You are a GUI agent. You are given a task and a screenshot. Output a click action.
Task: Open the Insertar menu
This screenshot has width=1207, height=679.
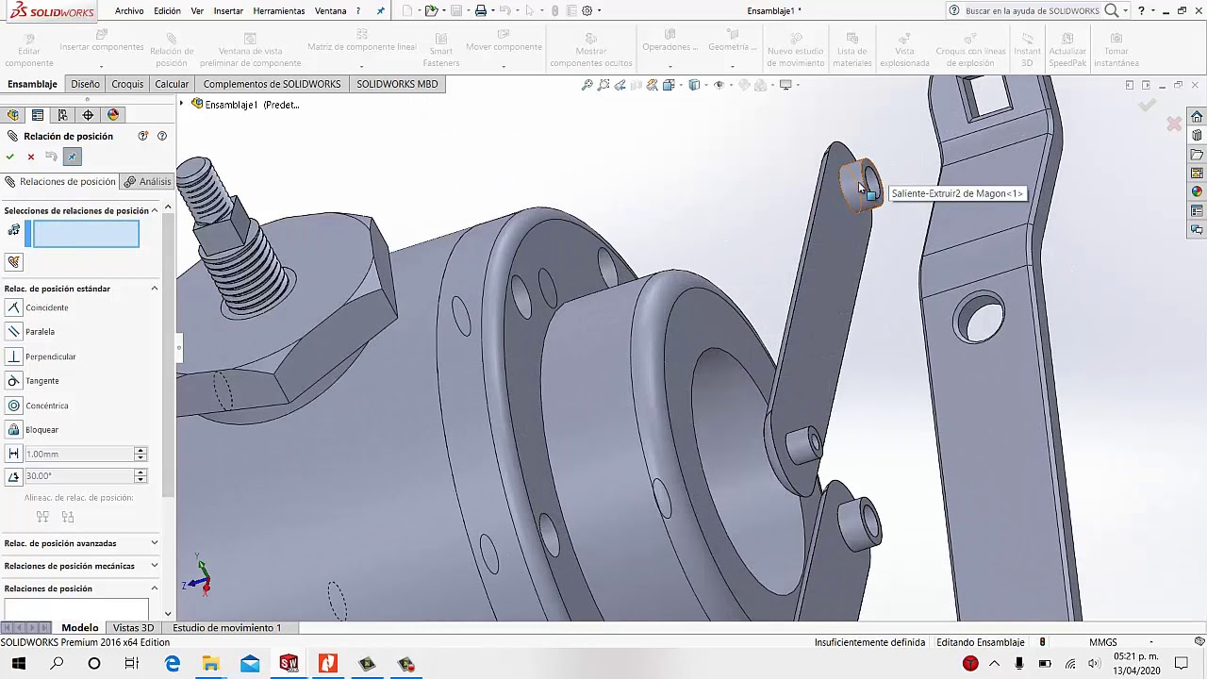click(228, 10)
